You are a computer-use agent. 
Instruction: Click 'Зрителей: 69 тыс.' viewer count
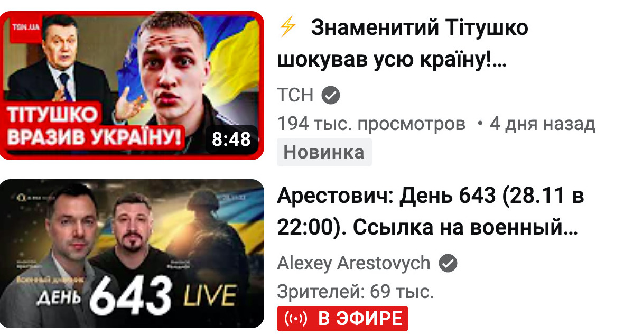coord(356,292)
